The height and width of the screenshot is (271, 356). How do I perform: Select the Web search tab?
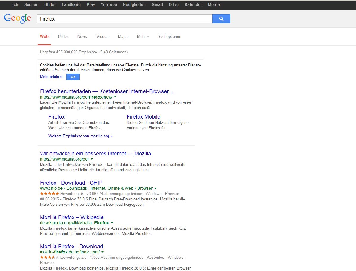coord(44,37)
